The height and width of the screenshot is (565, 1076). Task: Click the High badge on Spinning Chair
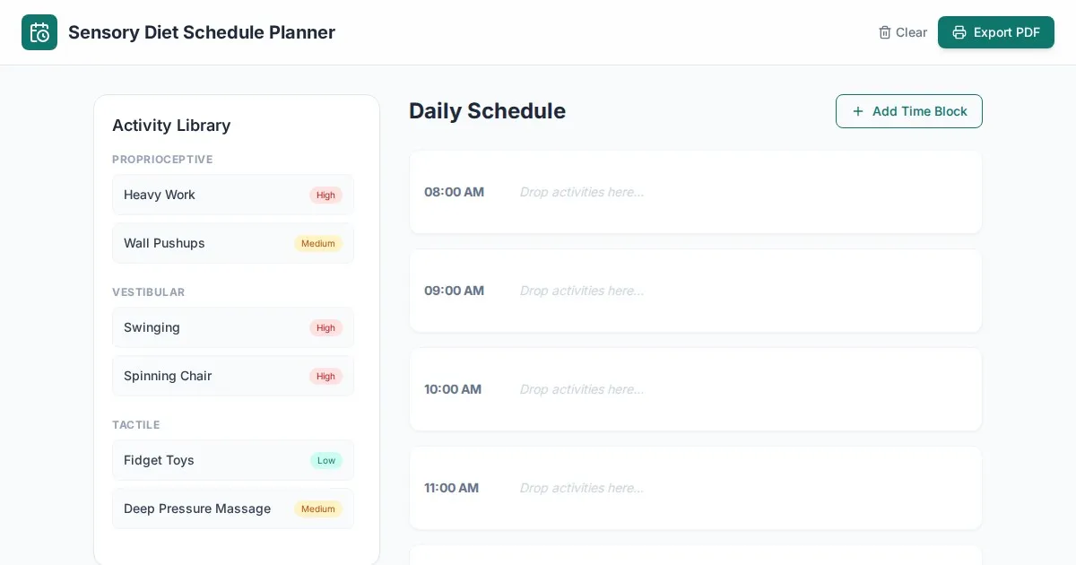[325, 376]
